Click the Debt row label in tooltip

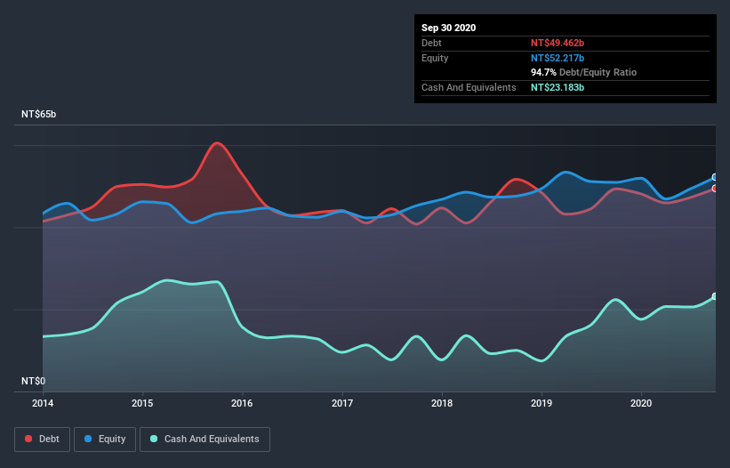click(431, 43)
